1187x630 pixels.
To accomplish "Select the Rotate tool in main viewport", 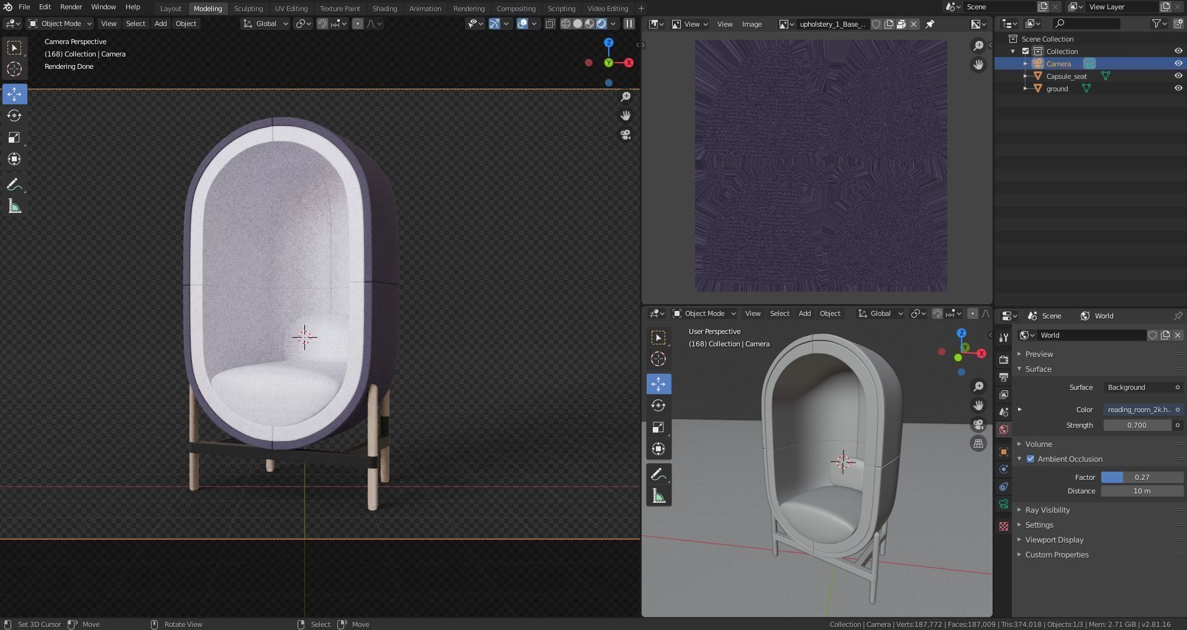I will 14,116.
